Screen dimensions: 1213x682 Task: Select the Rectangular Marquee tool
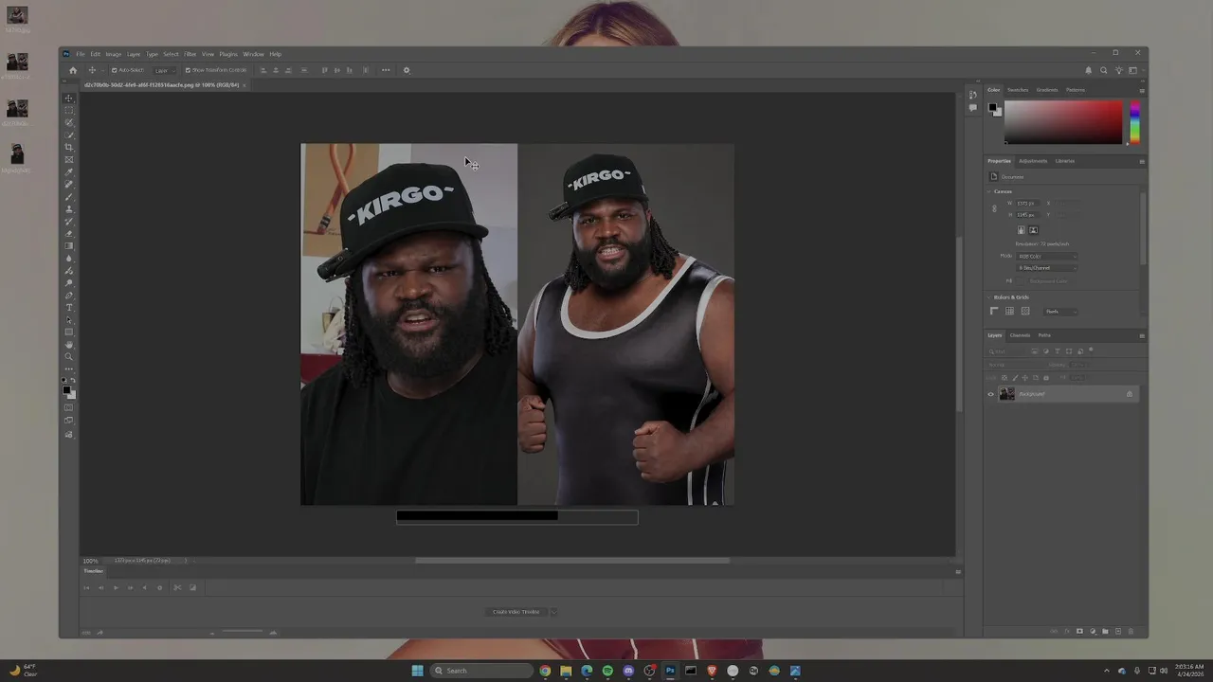pyautogui.click(x=68, y=111)
